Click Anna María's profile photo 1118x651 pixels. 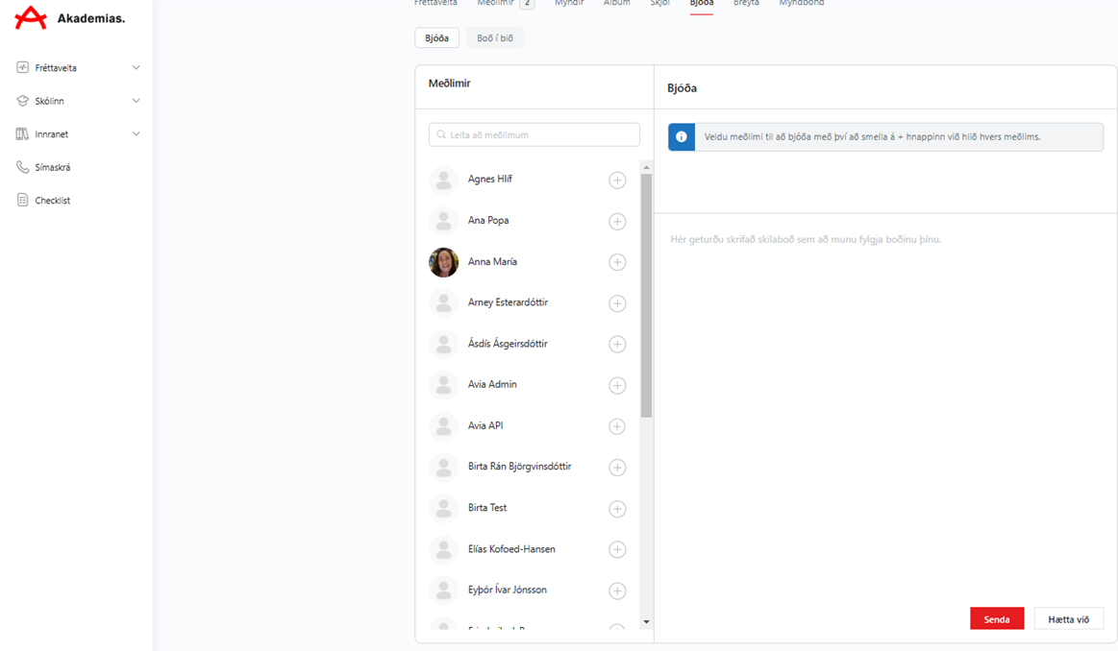tap(443, 262)
